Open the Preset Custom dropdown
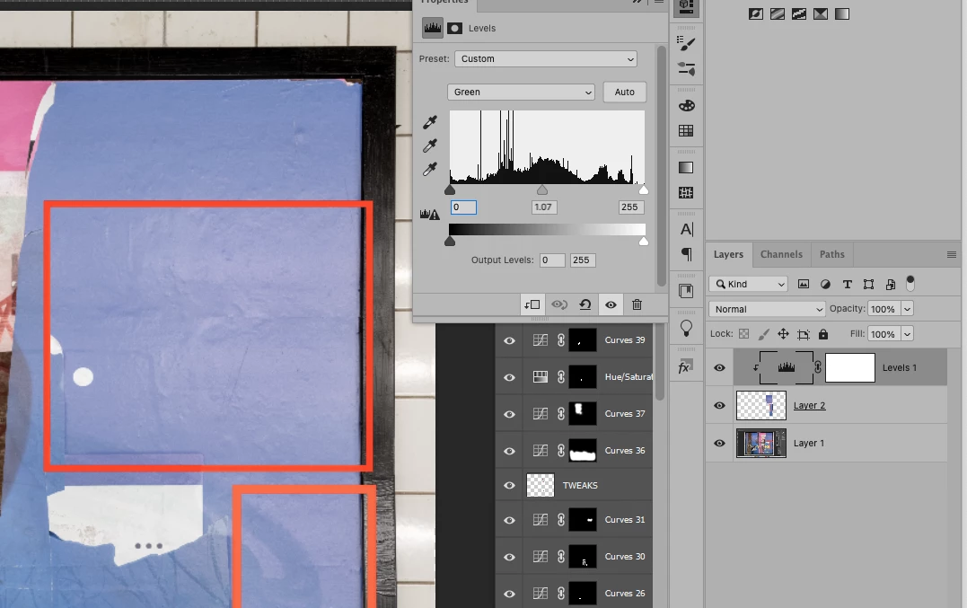The width and height of the screenshot is (967, 608). 546,58
